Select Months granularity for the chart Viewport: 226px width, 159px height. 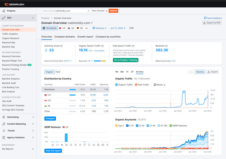pos(200,72)
